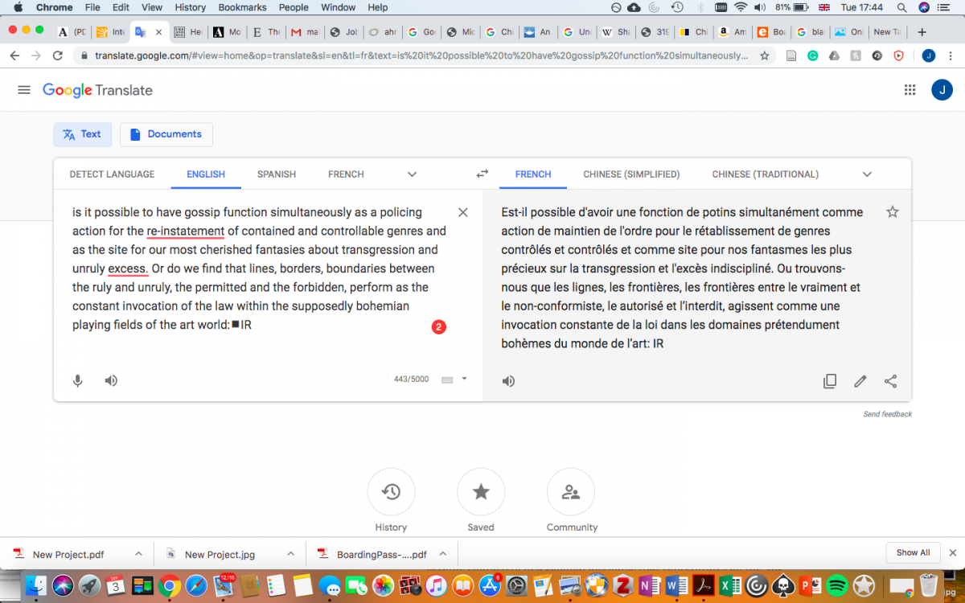Listen to the English source text
Screen dimensions: 965x603
(111, 381)
